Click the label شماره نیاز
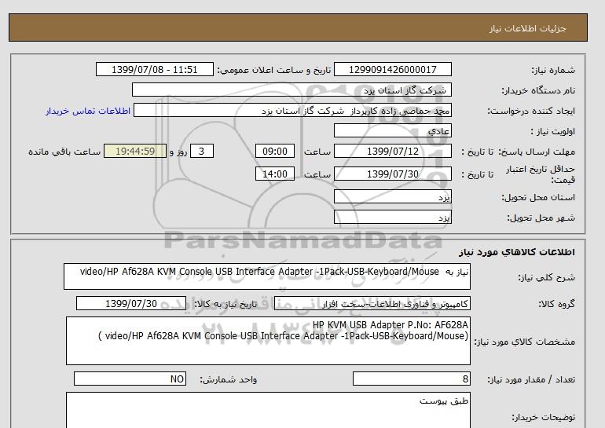The height and width of the screenshot is (428, 605). click(553, 70)
